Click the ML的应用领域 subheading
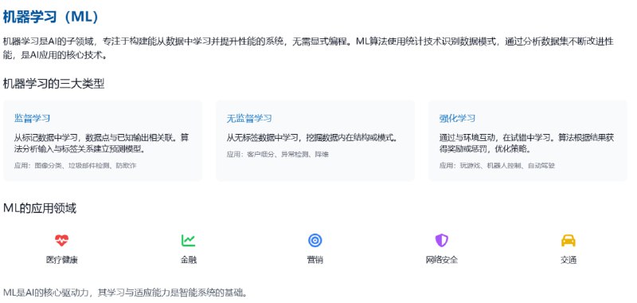This screenshot has height=303, width=637. tap(39, 208)
